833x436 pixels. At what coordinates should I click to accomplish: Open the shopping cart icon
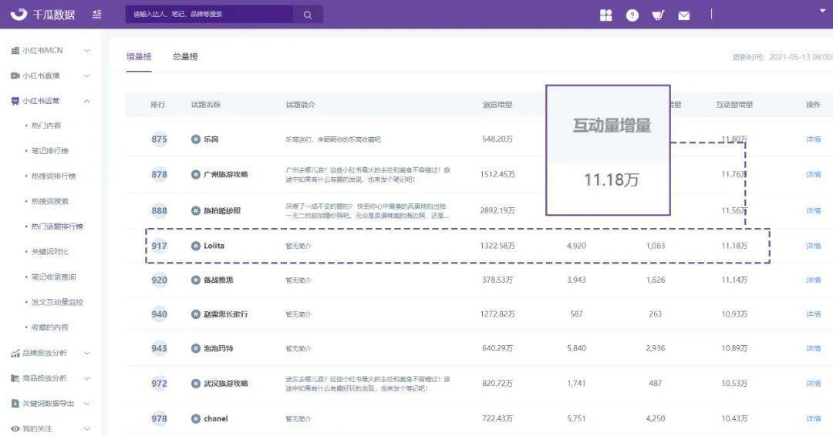[x=658, y=15]
